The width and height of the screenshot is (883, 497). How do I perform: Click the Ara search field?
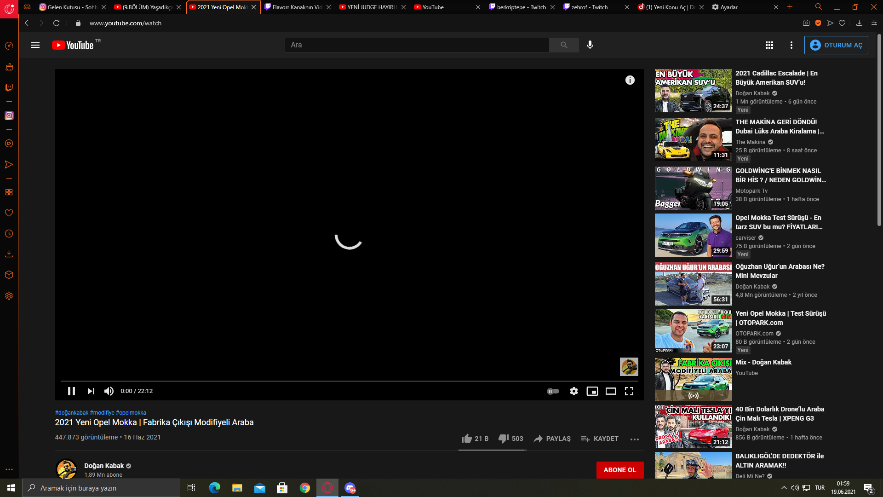pyautogui.click(x=417, y=45)
